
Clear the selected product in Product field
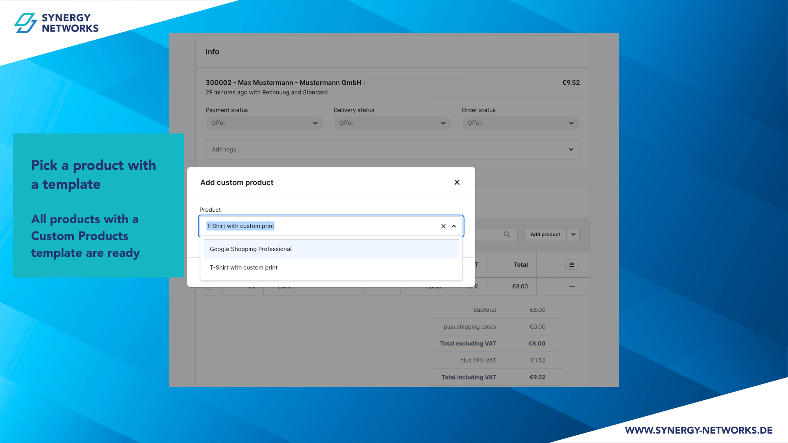click(443, 226)
